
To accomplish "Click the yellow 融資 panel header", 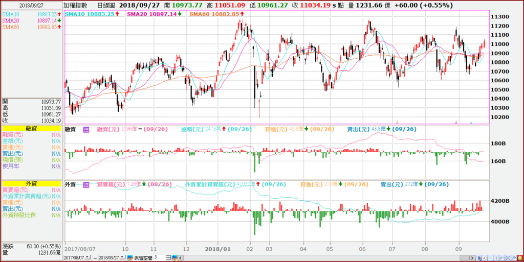I will 31,129.
